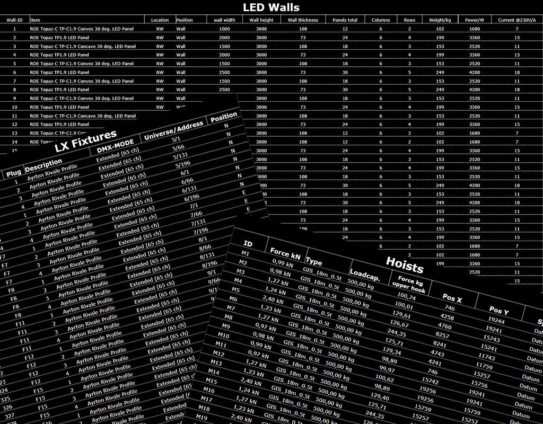The height and width of the screenshot is (424, 543).
Task: Select the Concave panel item in Wall-ID 11 row
Action: [x=83, y=116]
